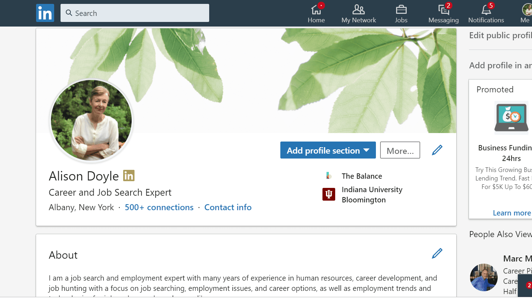Click the Career and Job Search Expert headline
Viewport: 532px width, 299px height.
(x=110, y=192)
